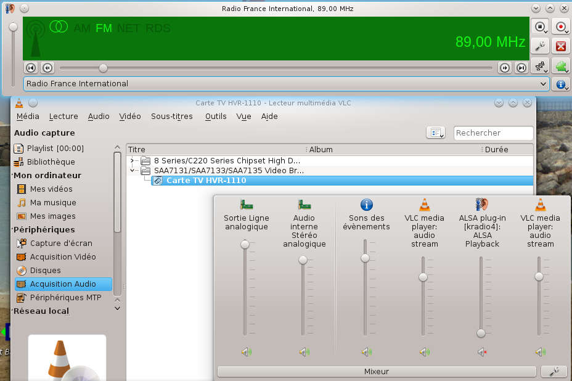572x381 pixels.
Task: Open the Aide menu in VLC
Action: click(x=269, y=117)
